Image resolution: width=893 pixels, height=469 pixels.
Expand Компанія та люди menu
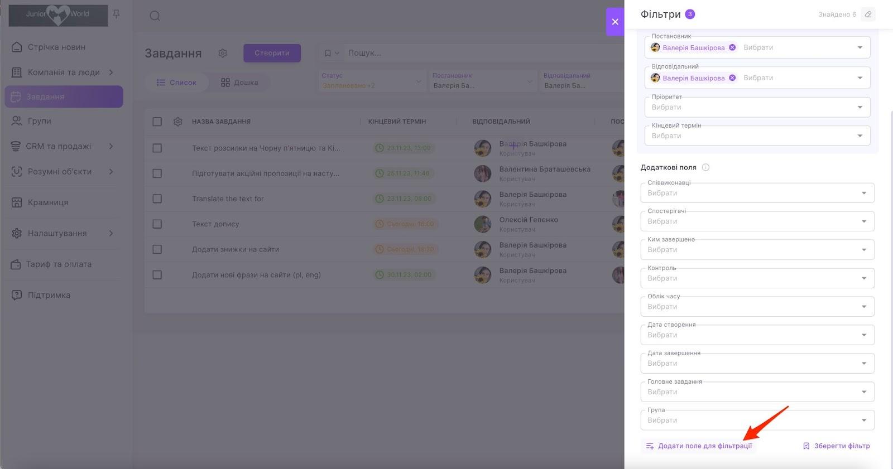coord(63,72)
